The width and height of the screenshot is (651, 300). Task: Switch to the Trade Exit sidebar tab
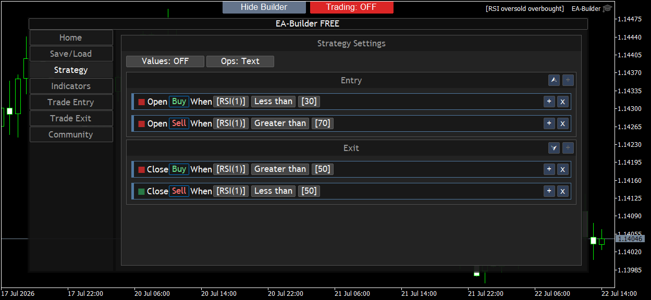(71, 118)
